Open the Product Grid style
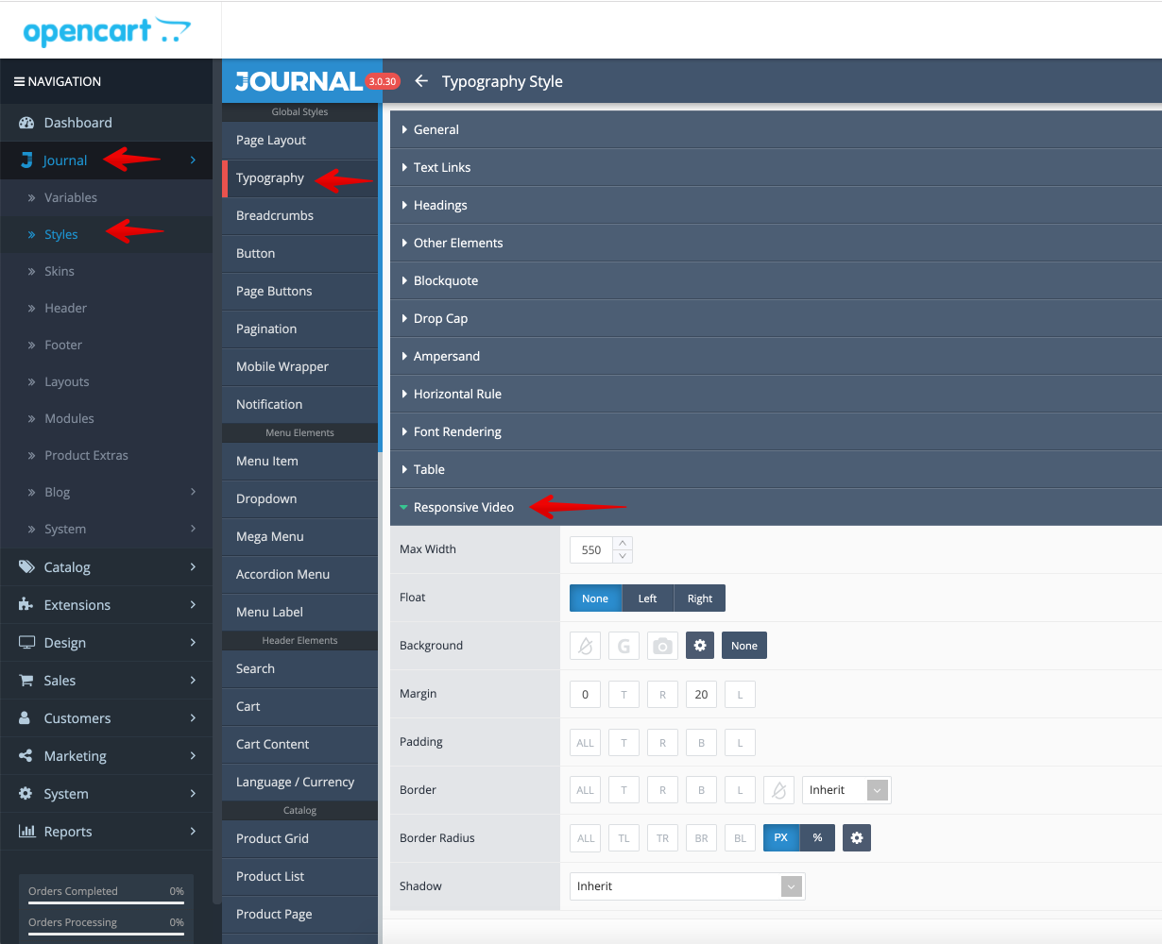The image size is (1162, 944). tap(299, 838)
